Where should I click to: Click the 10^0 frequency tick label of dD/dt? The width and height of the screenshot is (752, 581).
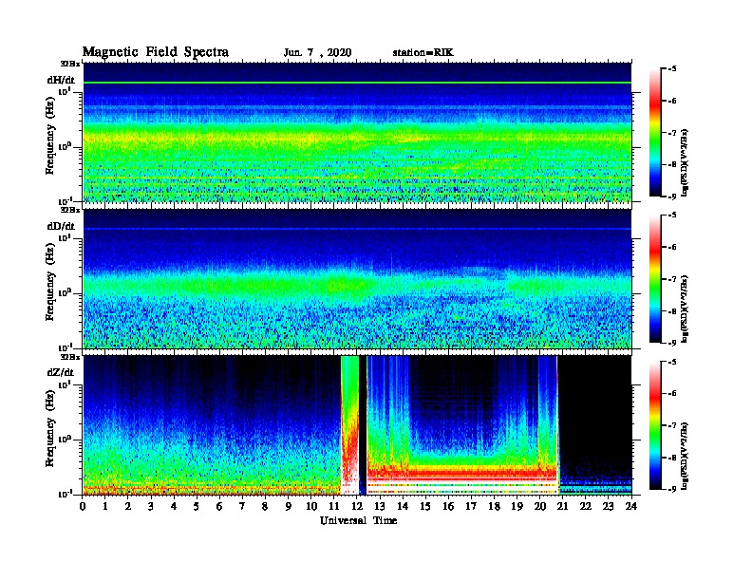65,292
